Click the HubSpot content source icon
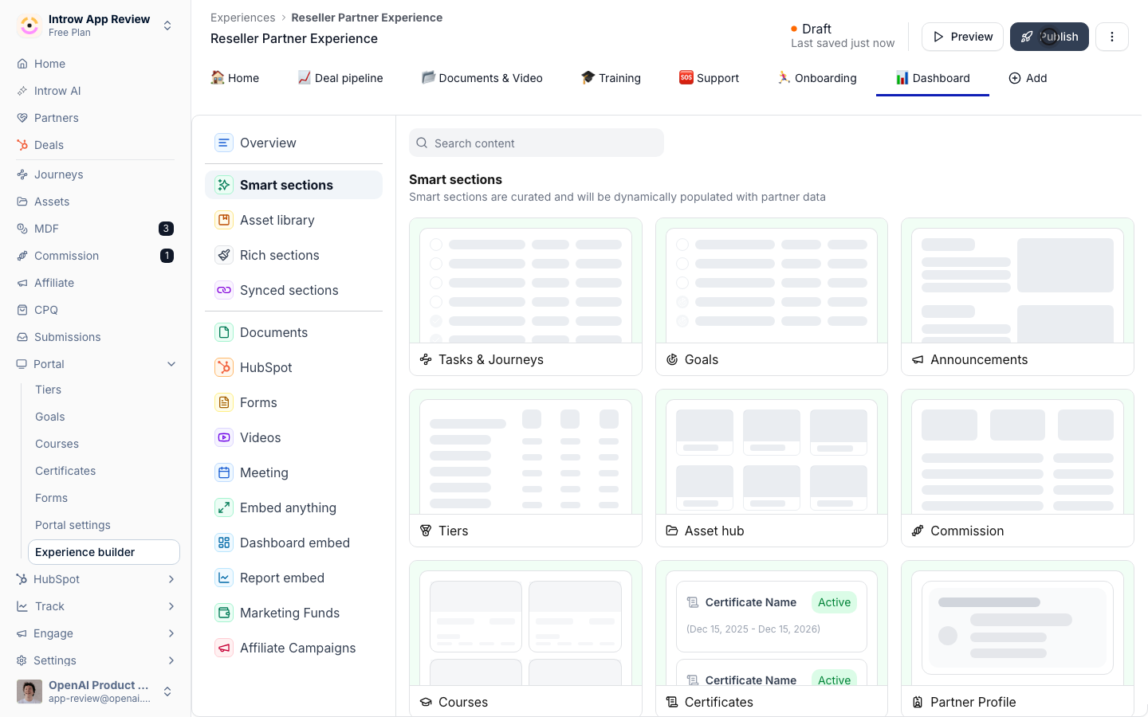 (x=224, y=367)
